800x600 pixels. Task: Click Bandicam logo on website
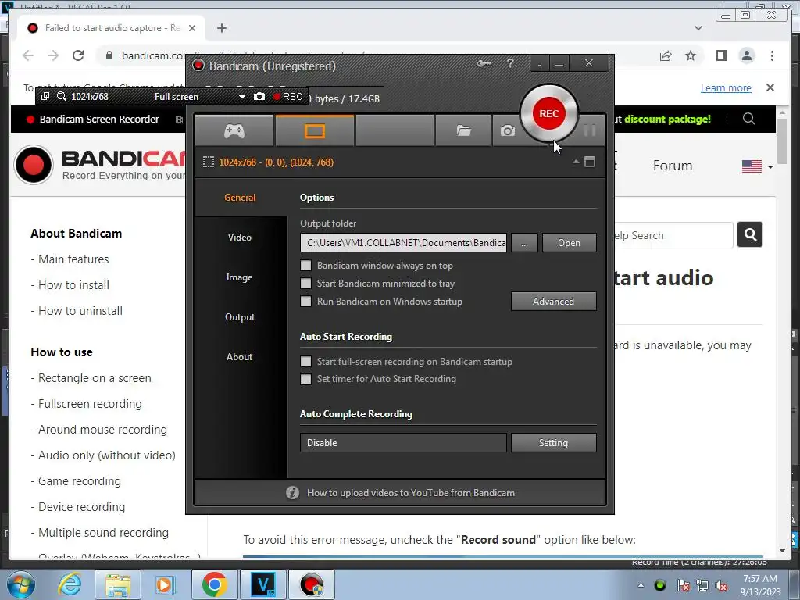click(x=99, y=165)
